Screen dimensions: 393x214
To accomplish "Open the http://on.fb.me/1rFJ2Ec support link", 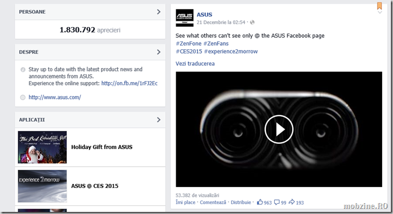I will pyautogui.click(x=129, y=83).
